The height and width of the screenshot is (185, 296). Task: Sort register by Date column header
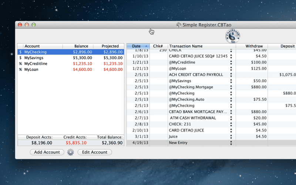(x=138, y=46)
